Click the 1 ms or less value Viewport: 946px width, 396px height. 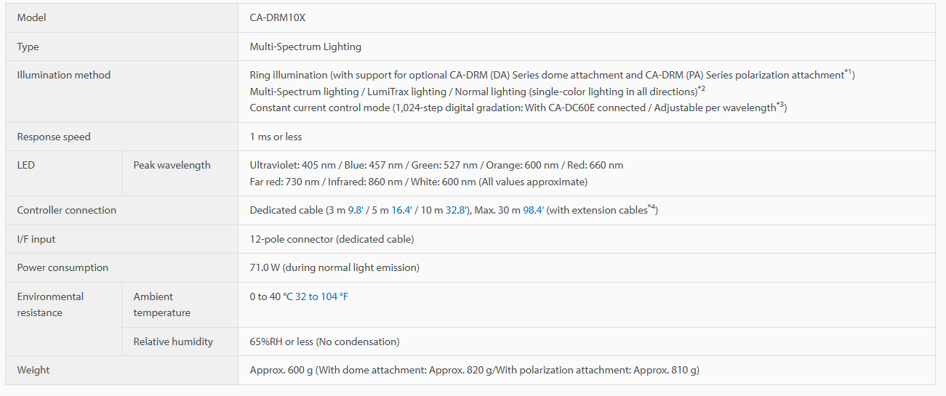point(276,137)
